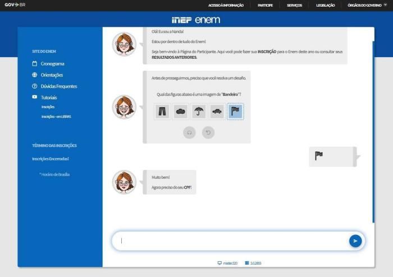Choose the highlighted flag picture
Image resolution: width=393 pixels, height=277 pixels.
[x=235, y=112]
